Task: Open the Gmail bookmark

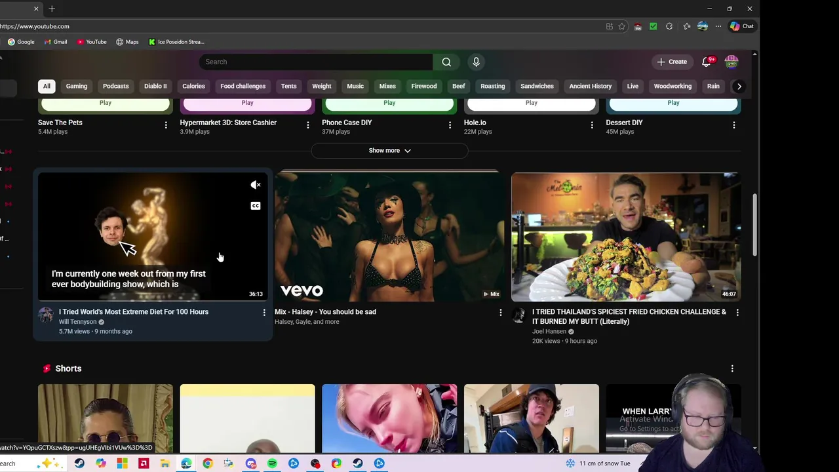Action: (x=56, y=42)
